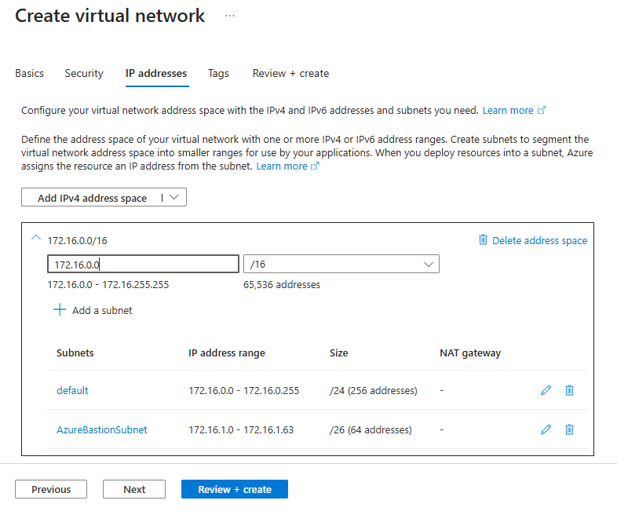This screenshot has width=617, height=515.
Task: Click the Previous button
Action: click(51, 489)
